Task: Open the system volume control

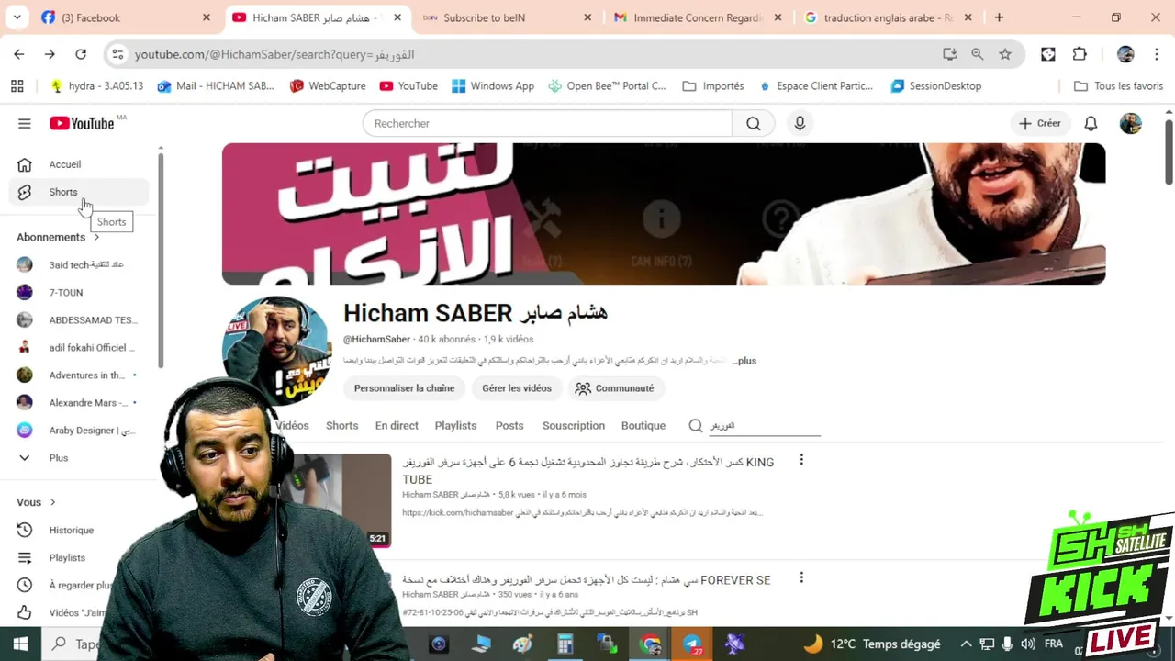Action: click(x=1028, y=644)
